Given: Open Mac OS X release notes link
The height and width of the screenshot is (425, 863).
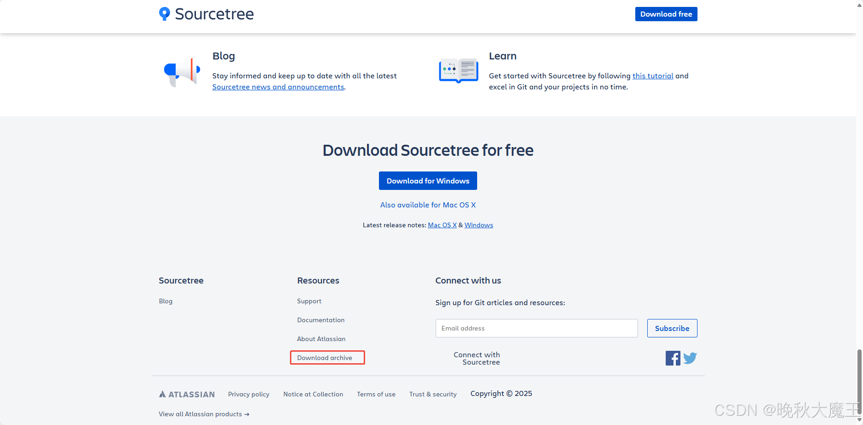Looking at the screenshot, I should pyautogui.click(x=442, y=225).
